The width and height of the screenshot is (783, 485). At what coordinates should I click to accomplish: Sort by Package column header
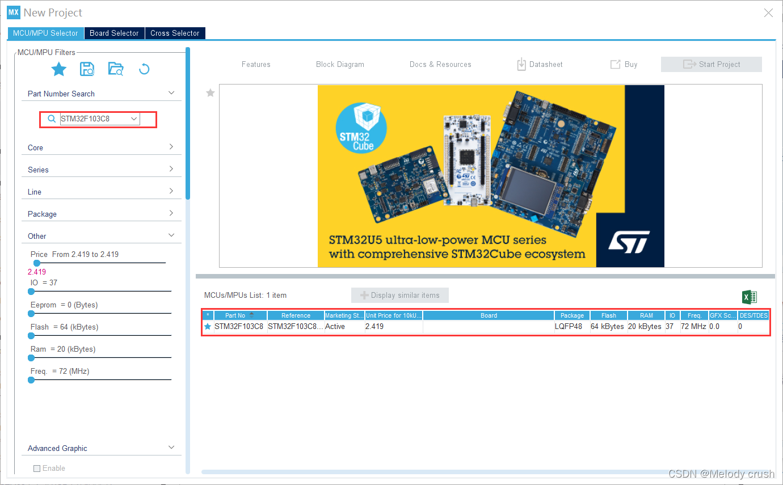pyautogui.click(x=572, y=315)
